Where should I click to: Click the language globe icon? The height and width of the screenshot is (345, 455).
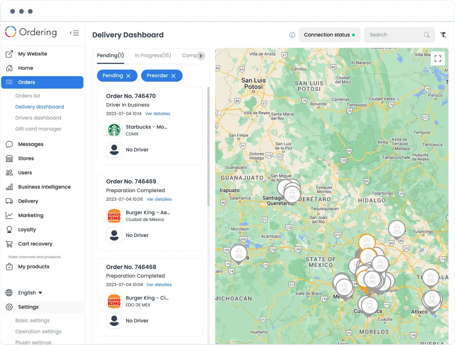pos(9,293)
